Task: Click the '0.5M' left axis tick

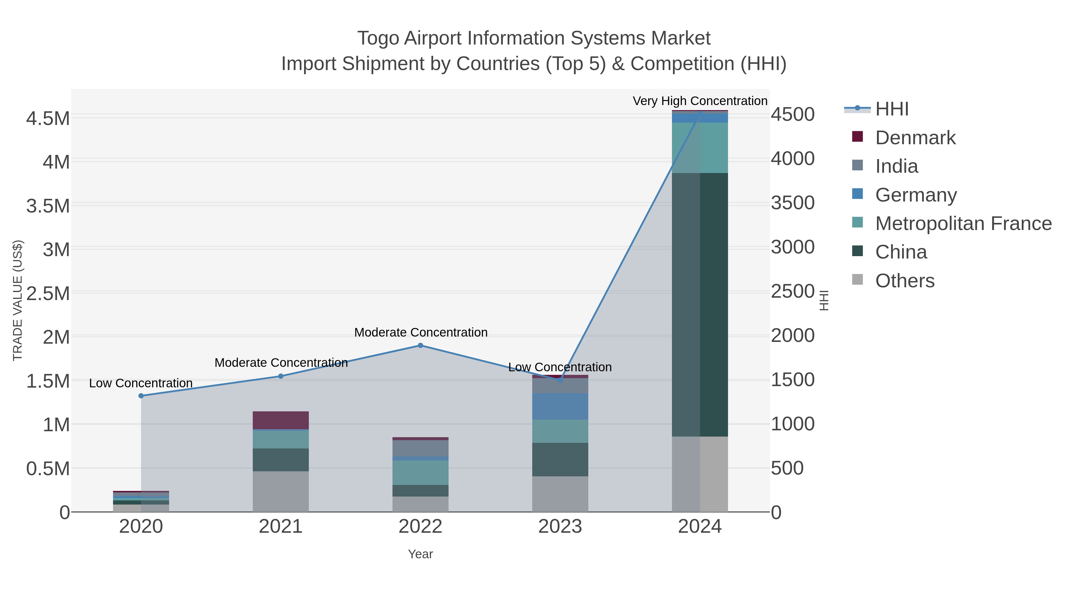Action: (48, 469)
